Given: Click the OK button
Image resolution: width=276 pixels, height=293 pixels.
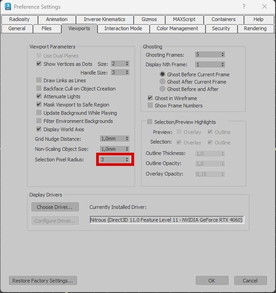Looking at the screenshot, I should point(212,280).
